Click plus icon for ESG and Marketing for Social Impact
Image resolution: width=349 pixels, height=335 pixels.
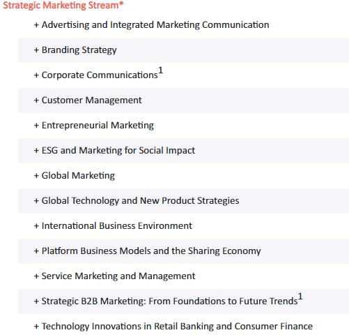point(36,151)
